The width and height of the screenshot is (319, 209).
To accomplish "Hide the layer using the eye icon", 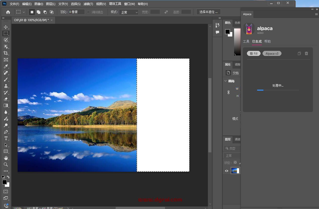I will pyautogui.click(x=227, y=171).
